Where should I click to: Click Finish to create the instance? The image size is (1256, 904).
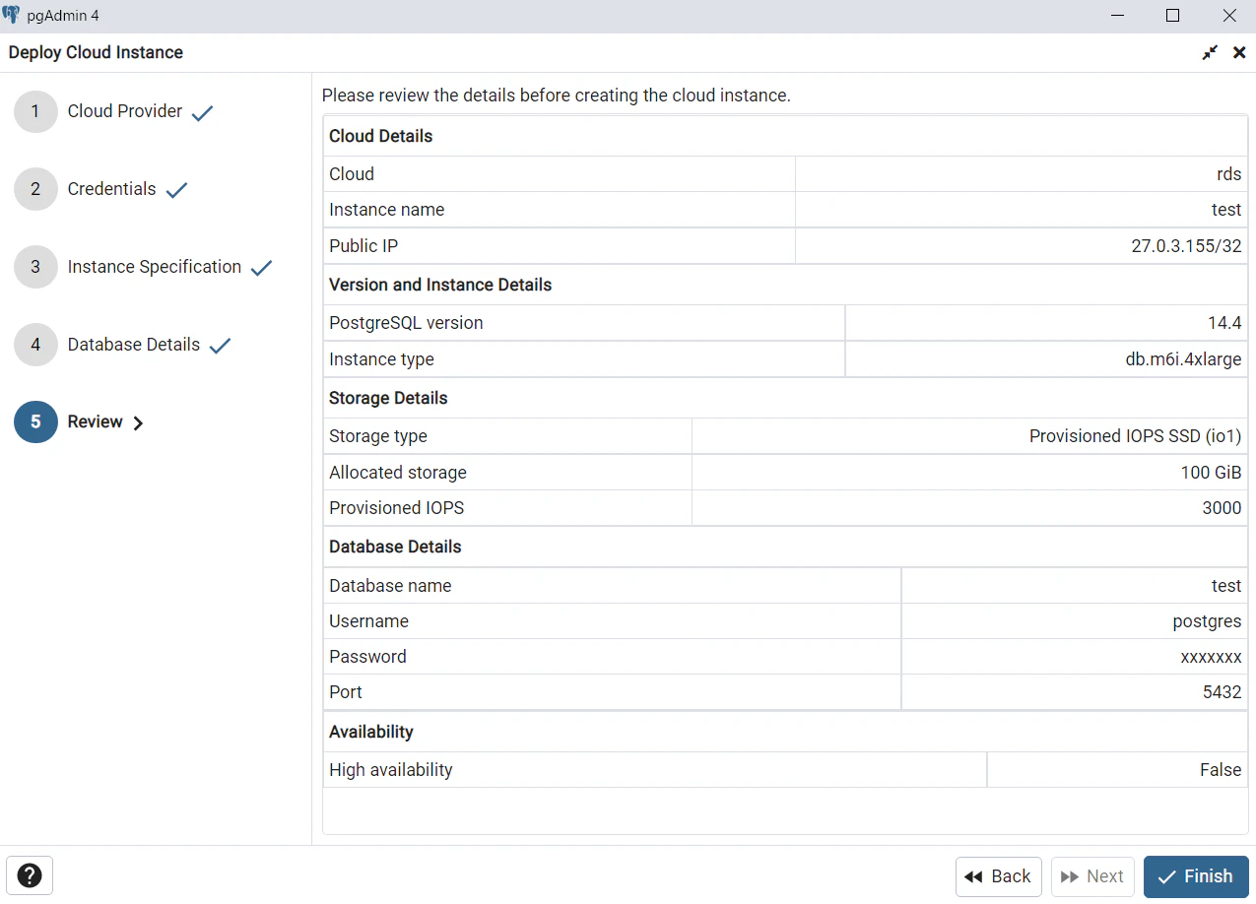tap(1196, 876)
